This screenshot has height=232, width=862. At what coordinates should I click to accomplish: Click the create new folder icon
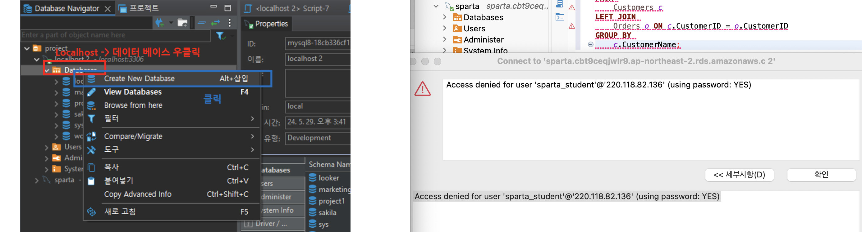[x=182, y=23]
